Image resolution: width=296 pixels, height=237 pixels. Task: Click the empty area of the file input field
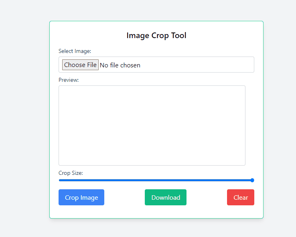[x=201, y=65]
